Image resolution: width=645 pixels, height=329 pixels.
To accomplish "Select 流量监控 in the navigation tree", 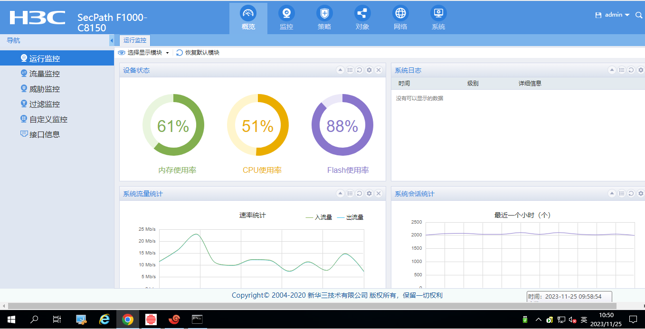I will point(45,74).
